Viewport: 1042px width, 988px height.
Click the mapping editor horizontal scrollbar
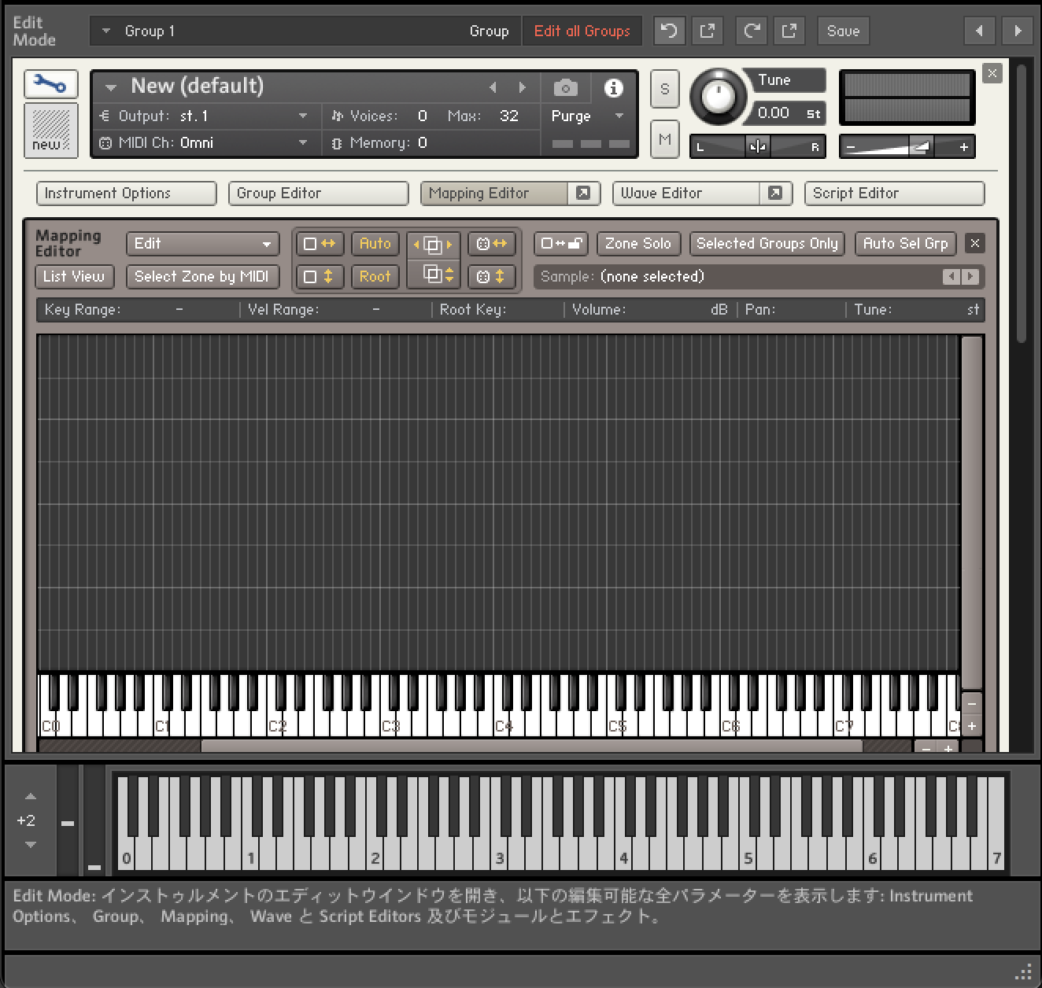tap(532, 747)
